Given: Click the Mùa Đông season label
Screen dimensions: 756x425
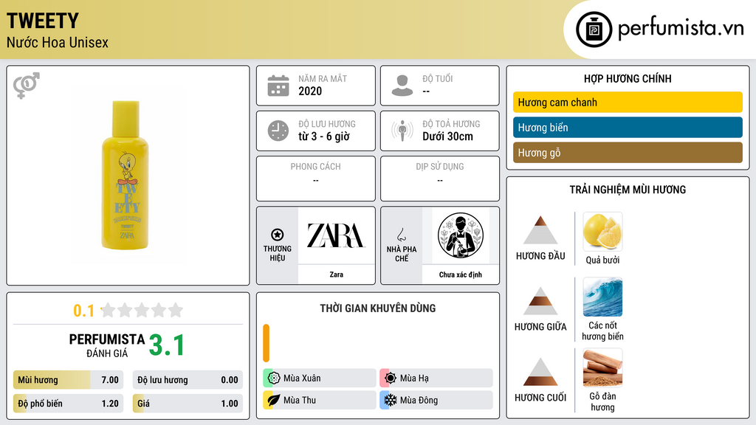Looking at the screenshot, I should 419,400.
